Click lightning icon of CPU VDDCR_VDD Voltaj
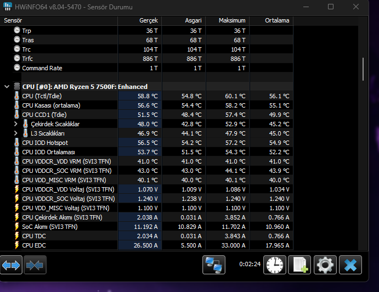 [16, 189]
